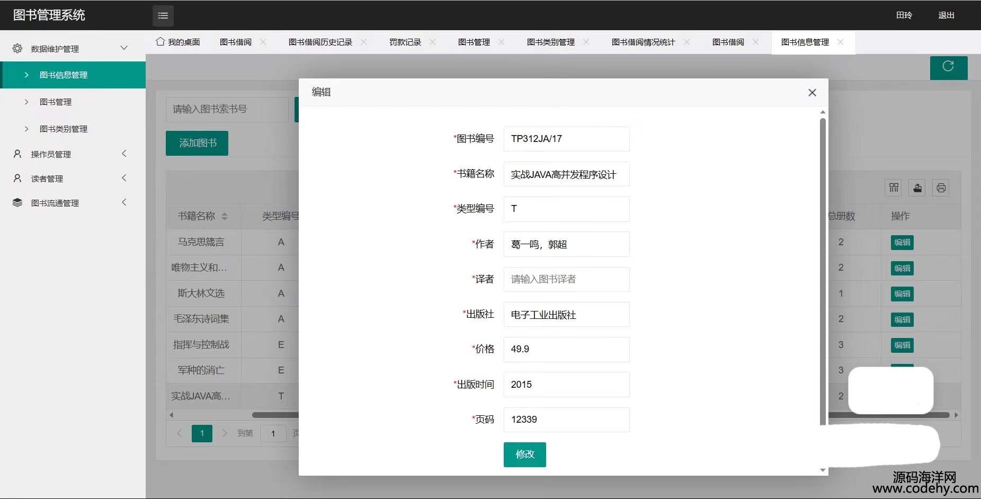
Task: Click the hamburger menu toggle icon
Action: click(163, 16)
